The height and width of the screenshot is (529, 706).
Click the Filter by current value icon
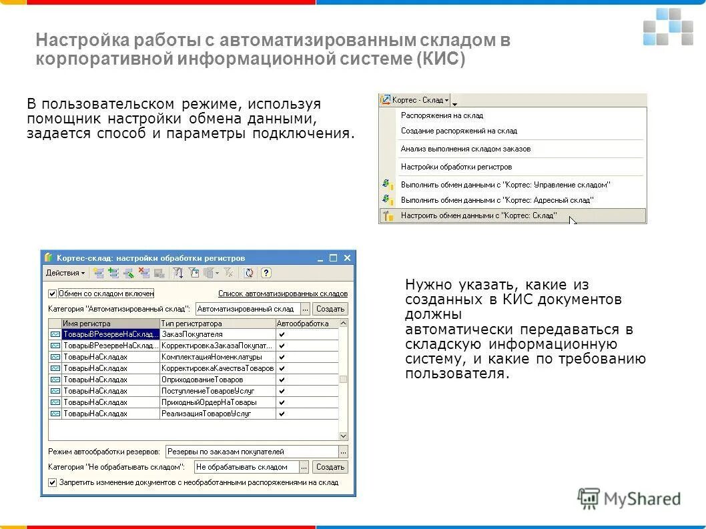click(x=194, y=273)
